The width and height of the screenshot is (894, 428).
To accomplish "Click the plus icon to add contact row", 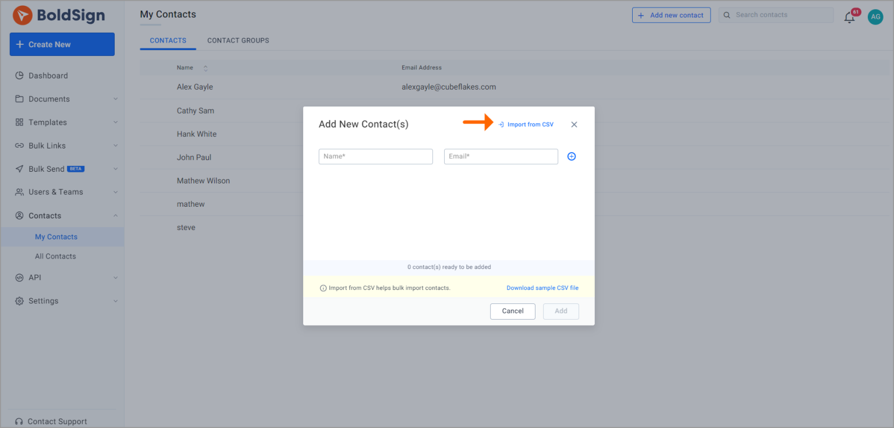I will tap(571, 157).
